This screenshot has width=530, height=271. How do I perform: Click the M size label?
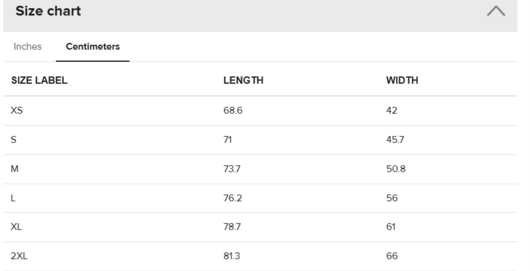[15, 169]
